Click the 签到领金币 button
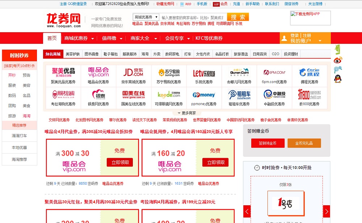The image size is (362, 223). point(268,143)
